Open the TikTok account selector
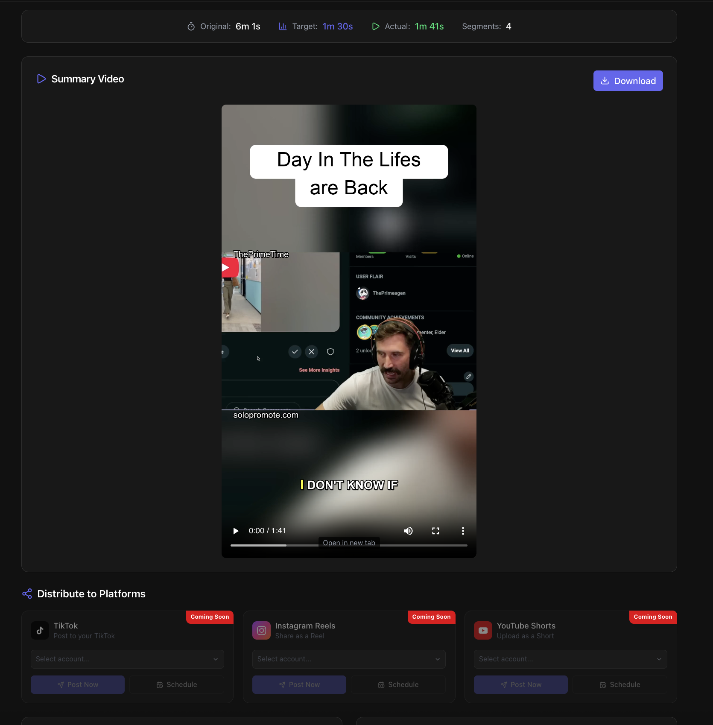713x725 pixels. pyautogui.click(x=127, y=659)
